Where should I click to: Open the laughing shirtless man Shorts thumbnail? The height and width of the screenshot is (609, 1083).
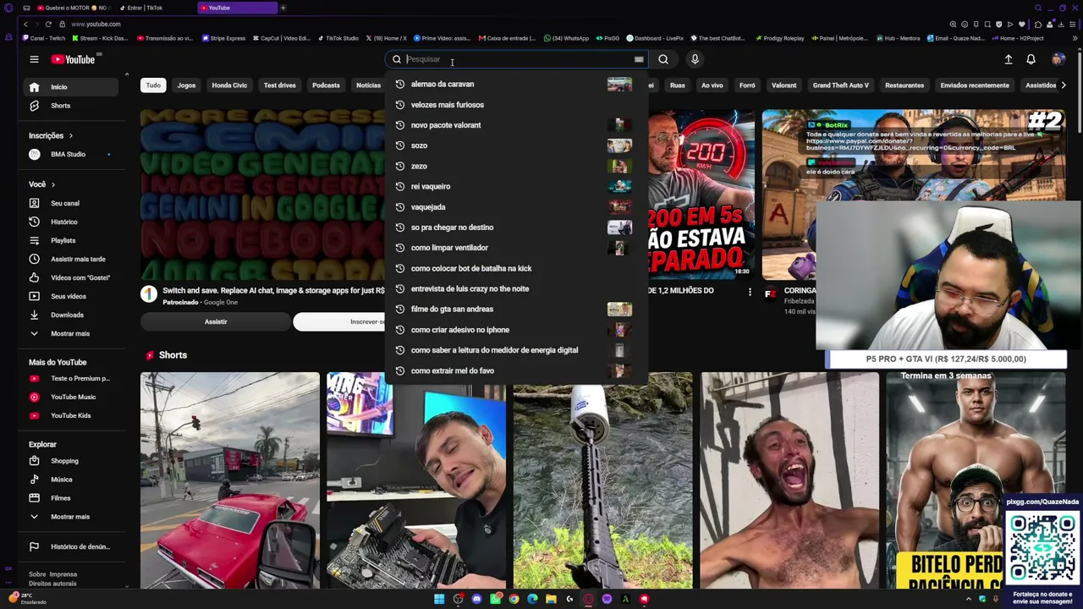(789, 480)
